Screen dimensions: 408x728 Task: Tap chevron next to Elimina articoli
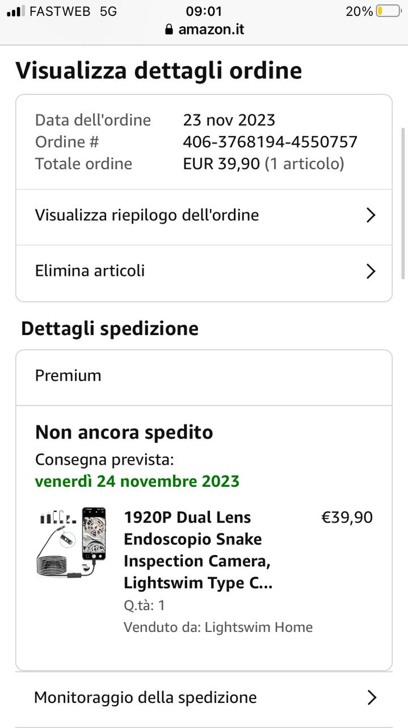tap(371, 271)
